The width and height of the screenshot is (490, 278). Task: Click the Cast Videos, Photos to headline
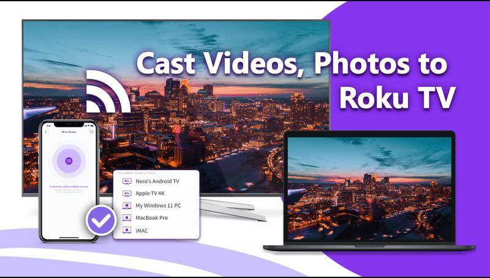pyautogui.click(x=292, y=64)
